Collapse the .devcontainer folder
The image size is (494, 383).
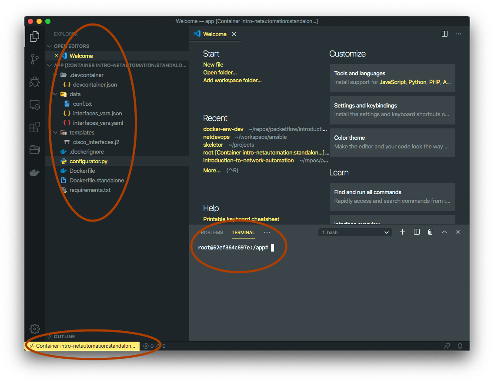56,75
